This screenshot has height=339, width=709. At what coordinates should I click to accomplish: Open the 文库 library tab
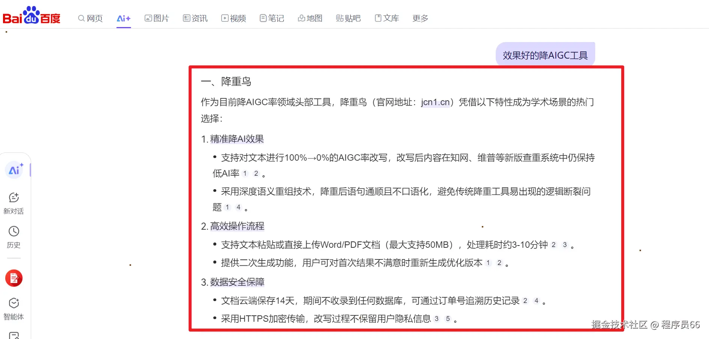387,18
